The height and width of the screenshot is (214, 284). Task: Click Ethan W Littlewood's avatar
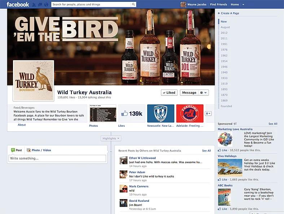click(123, 160)
